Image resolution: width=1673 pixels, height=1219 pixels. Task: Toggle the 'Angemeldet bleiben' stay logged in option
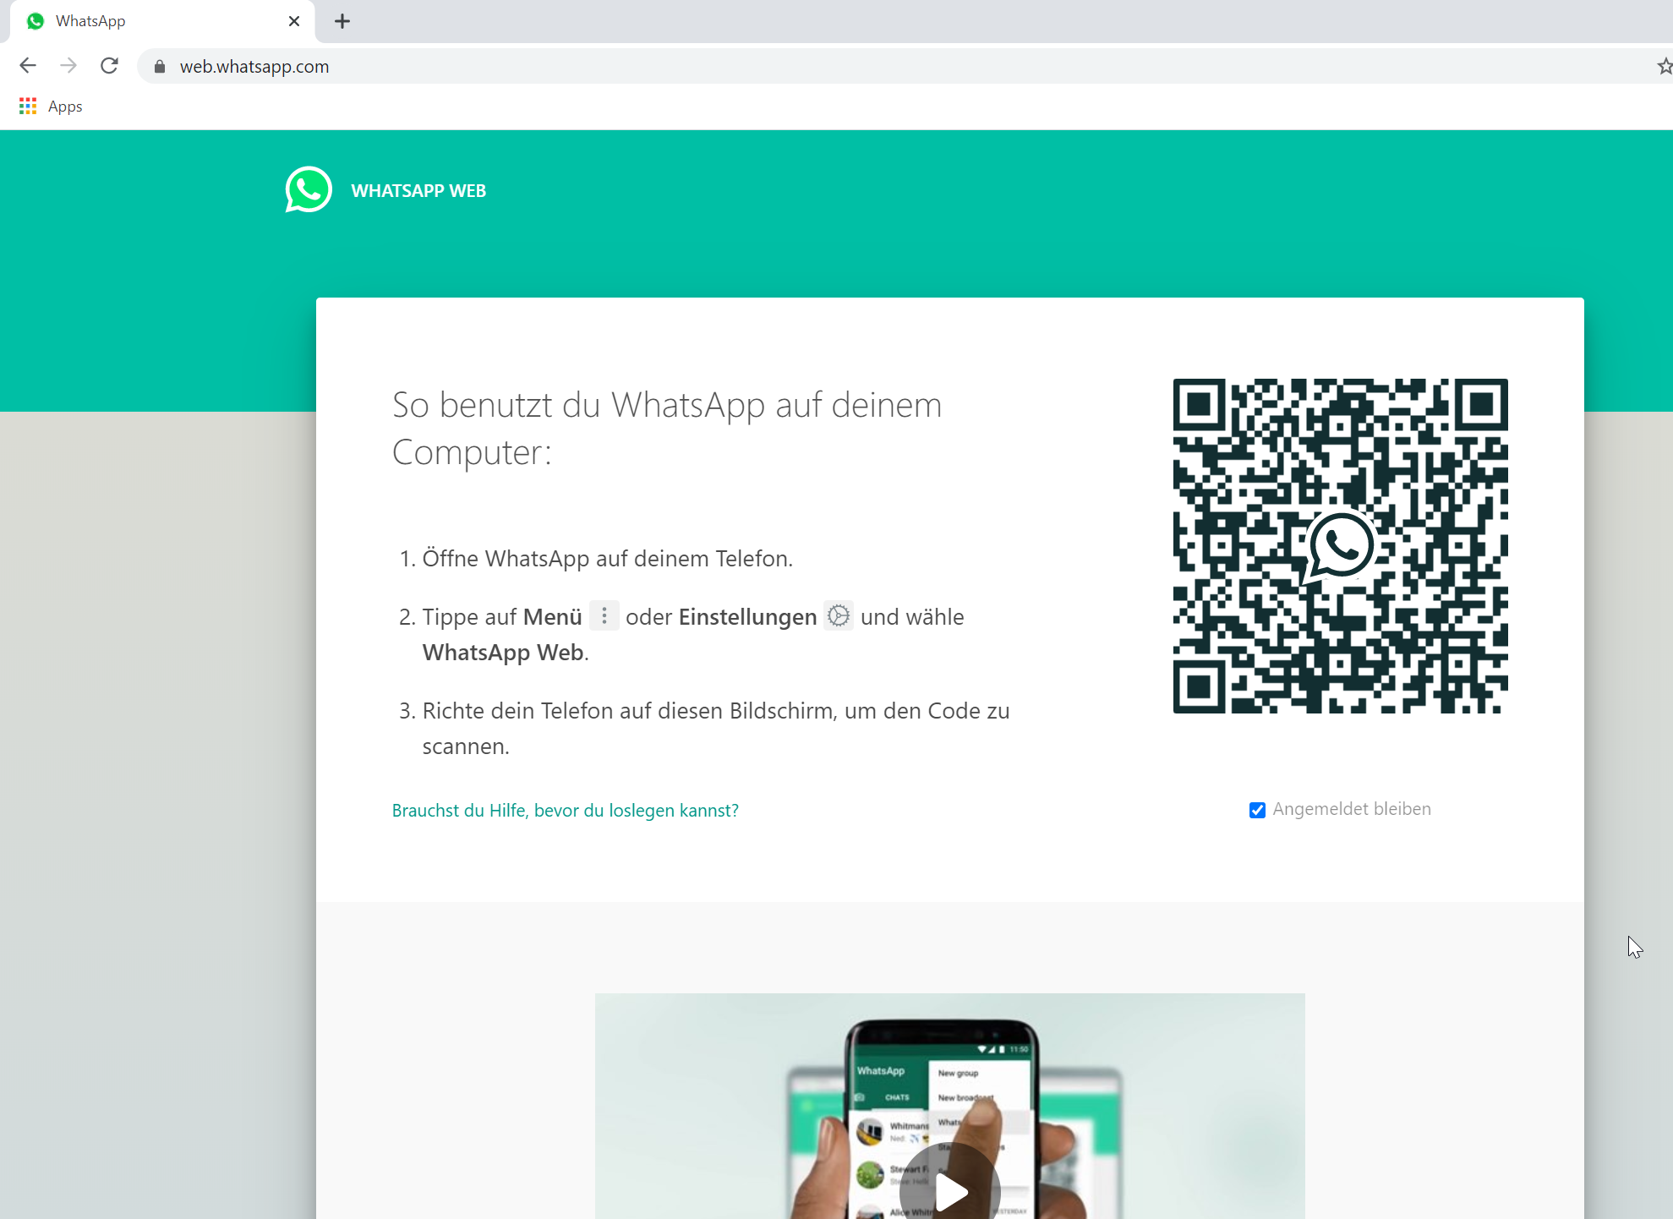click(1255, 810)
